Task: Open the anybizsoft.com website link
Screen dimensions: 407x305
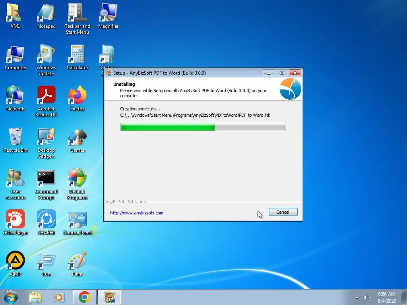Action: coord(137,213)
